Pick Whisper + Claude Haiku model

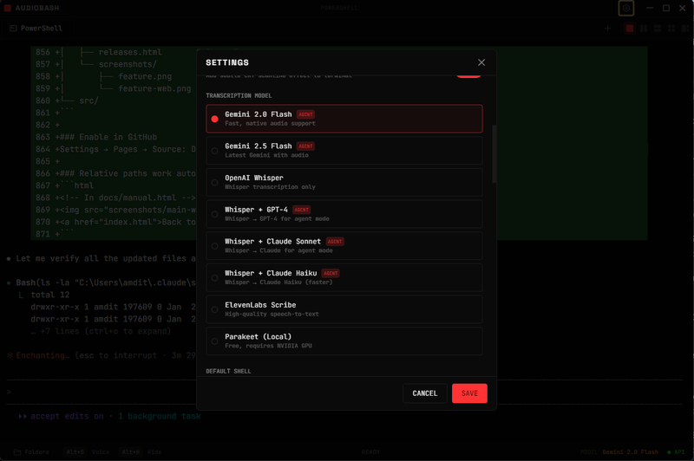tap(344, 277)
